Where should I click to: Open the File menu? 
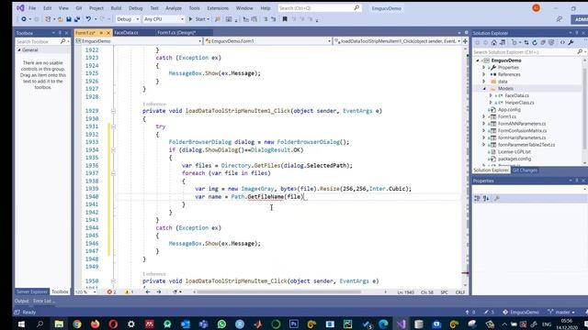(32, 8)
